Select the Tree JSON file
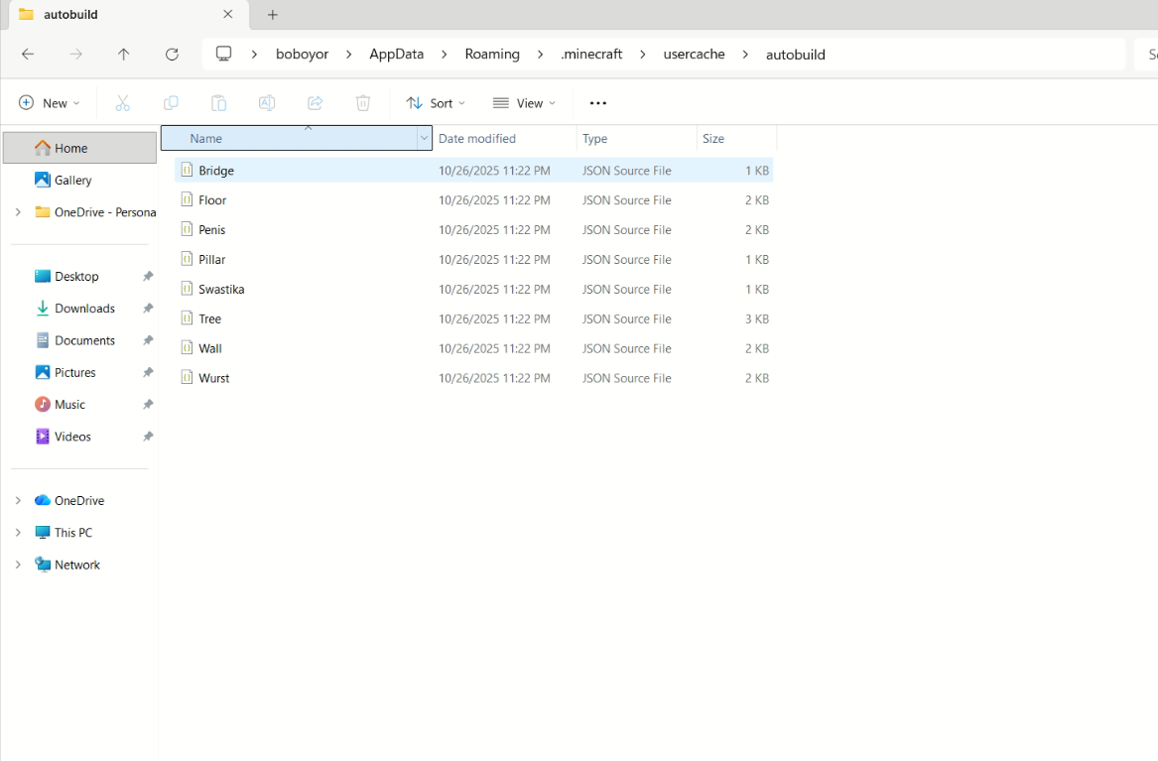 (209, 318)
